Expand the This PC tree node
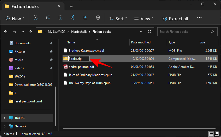The height and width of the screenshot is (137, 221). tap(4, 118)
